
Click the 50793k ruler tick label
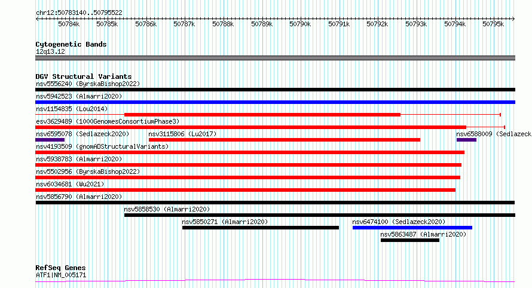[416, 24]
